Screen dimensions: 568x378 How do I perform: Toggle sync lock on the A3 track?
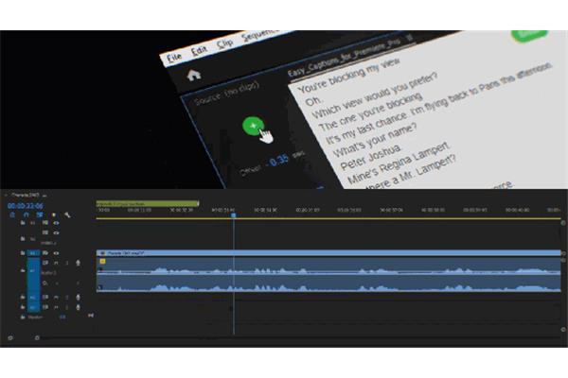click(x=44, y=307)
